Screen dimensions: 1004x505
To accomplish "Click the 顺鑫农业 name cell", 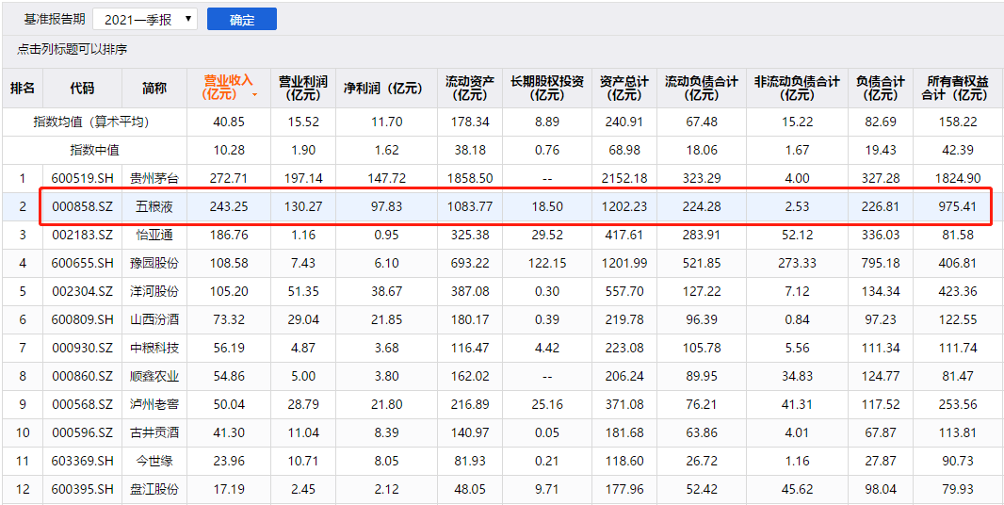I will [x=154, y=376].
